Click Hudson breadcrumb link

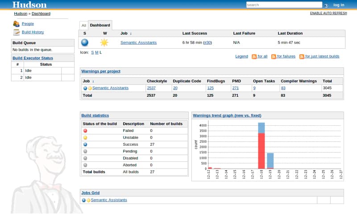point(21,14)
